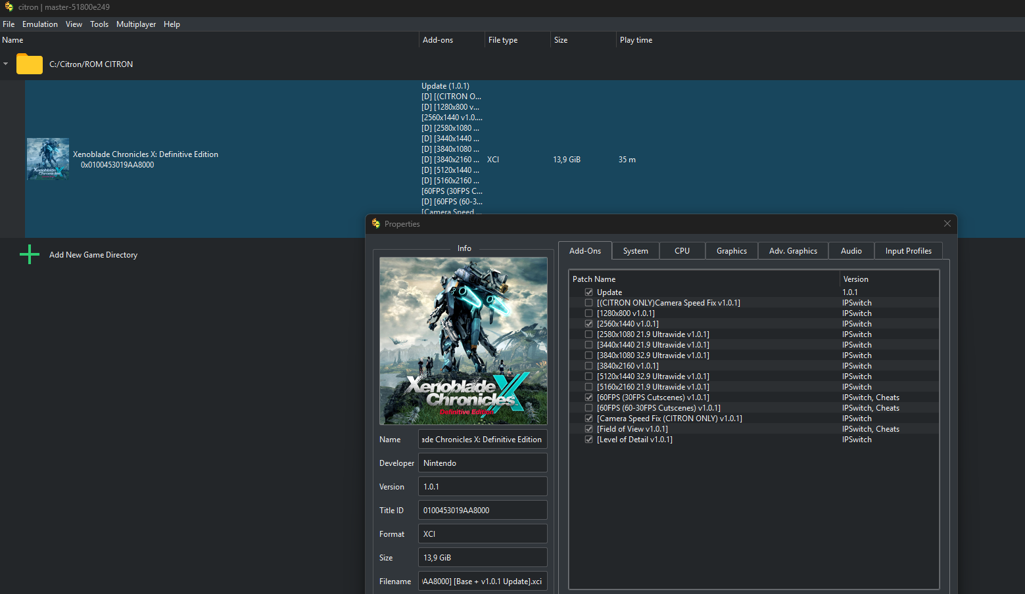Enable [5120x1440 32.9 Ultrawide v1.0.1] checkbox

pos(588,377)
